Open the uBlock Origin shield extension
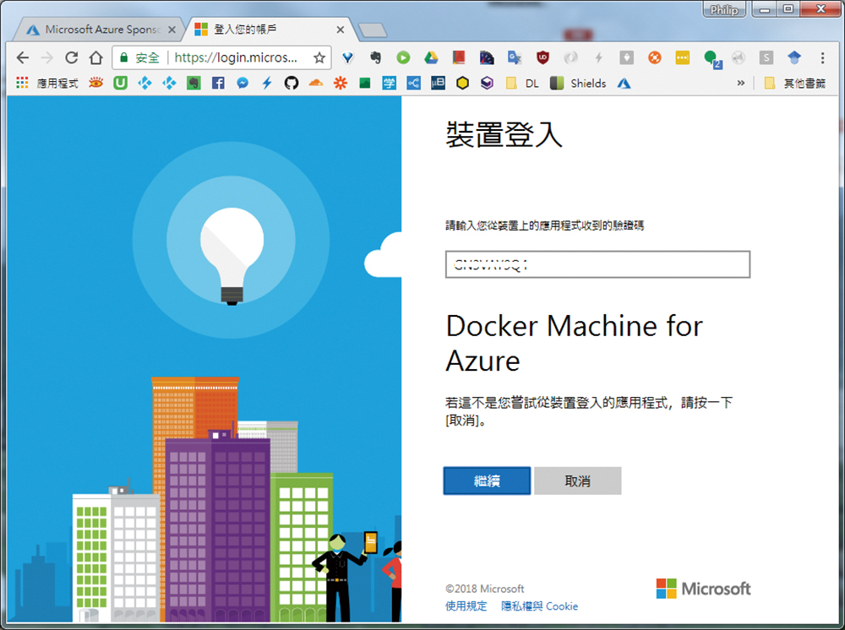 coord(542,57)
